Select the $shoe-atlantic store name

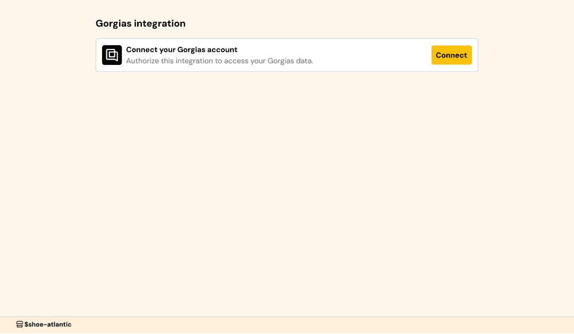point(48,324)
